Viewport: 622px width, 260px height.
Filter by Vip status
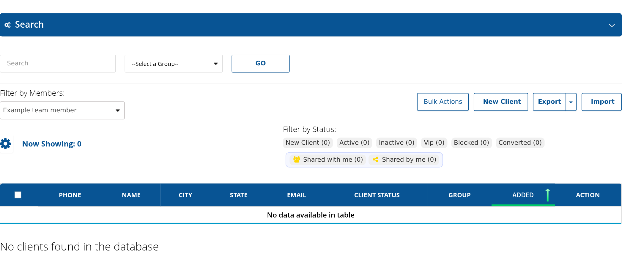pyautogui.click(x=434, y=143)
